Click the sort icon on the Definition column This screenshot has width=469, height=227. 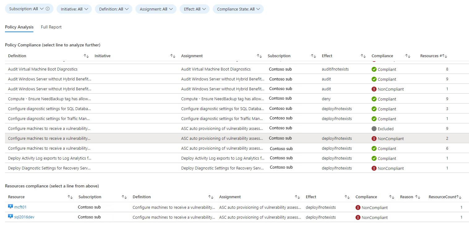[86, 56]
